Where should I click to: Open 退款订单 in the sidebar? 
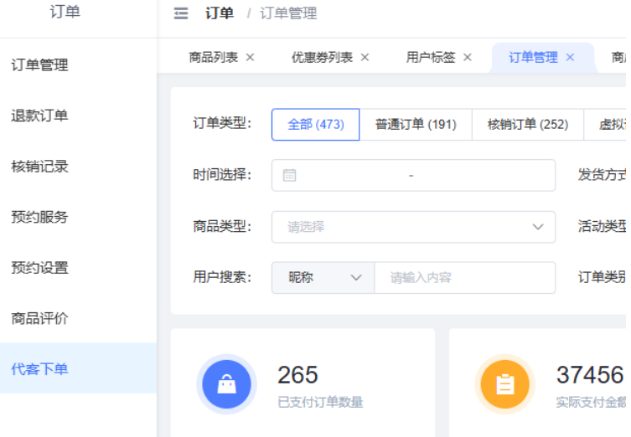pyautogui.click(x=39, y=116)
